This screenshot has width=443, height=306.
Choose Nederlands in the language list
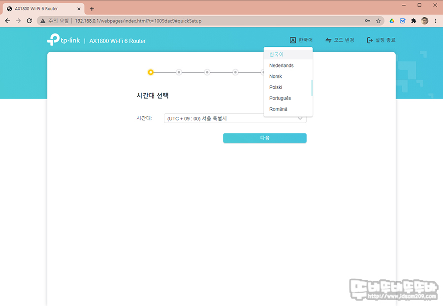[x=288, y=66]
